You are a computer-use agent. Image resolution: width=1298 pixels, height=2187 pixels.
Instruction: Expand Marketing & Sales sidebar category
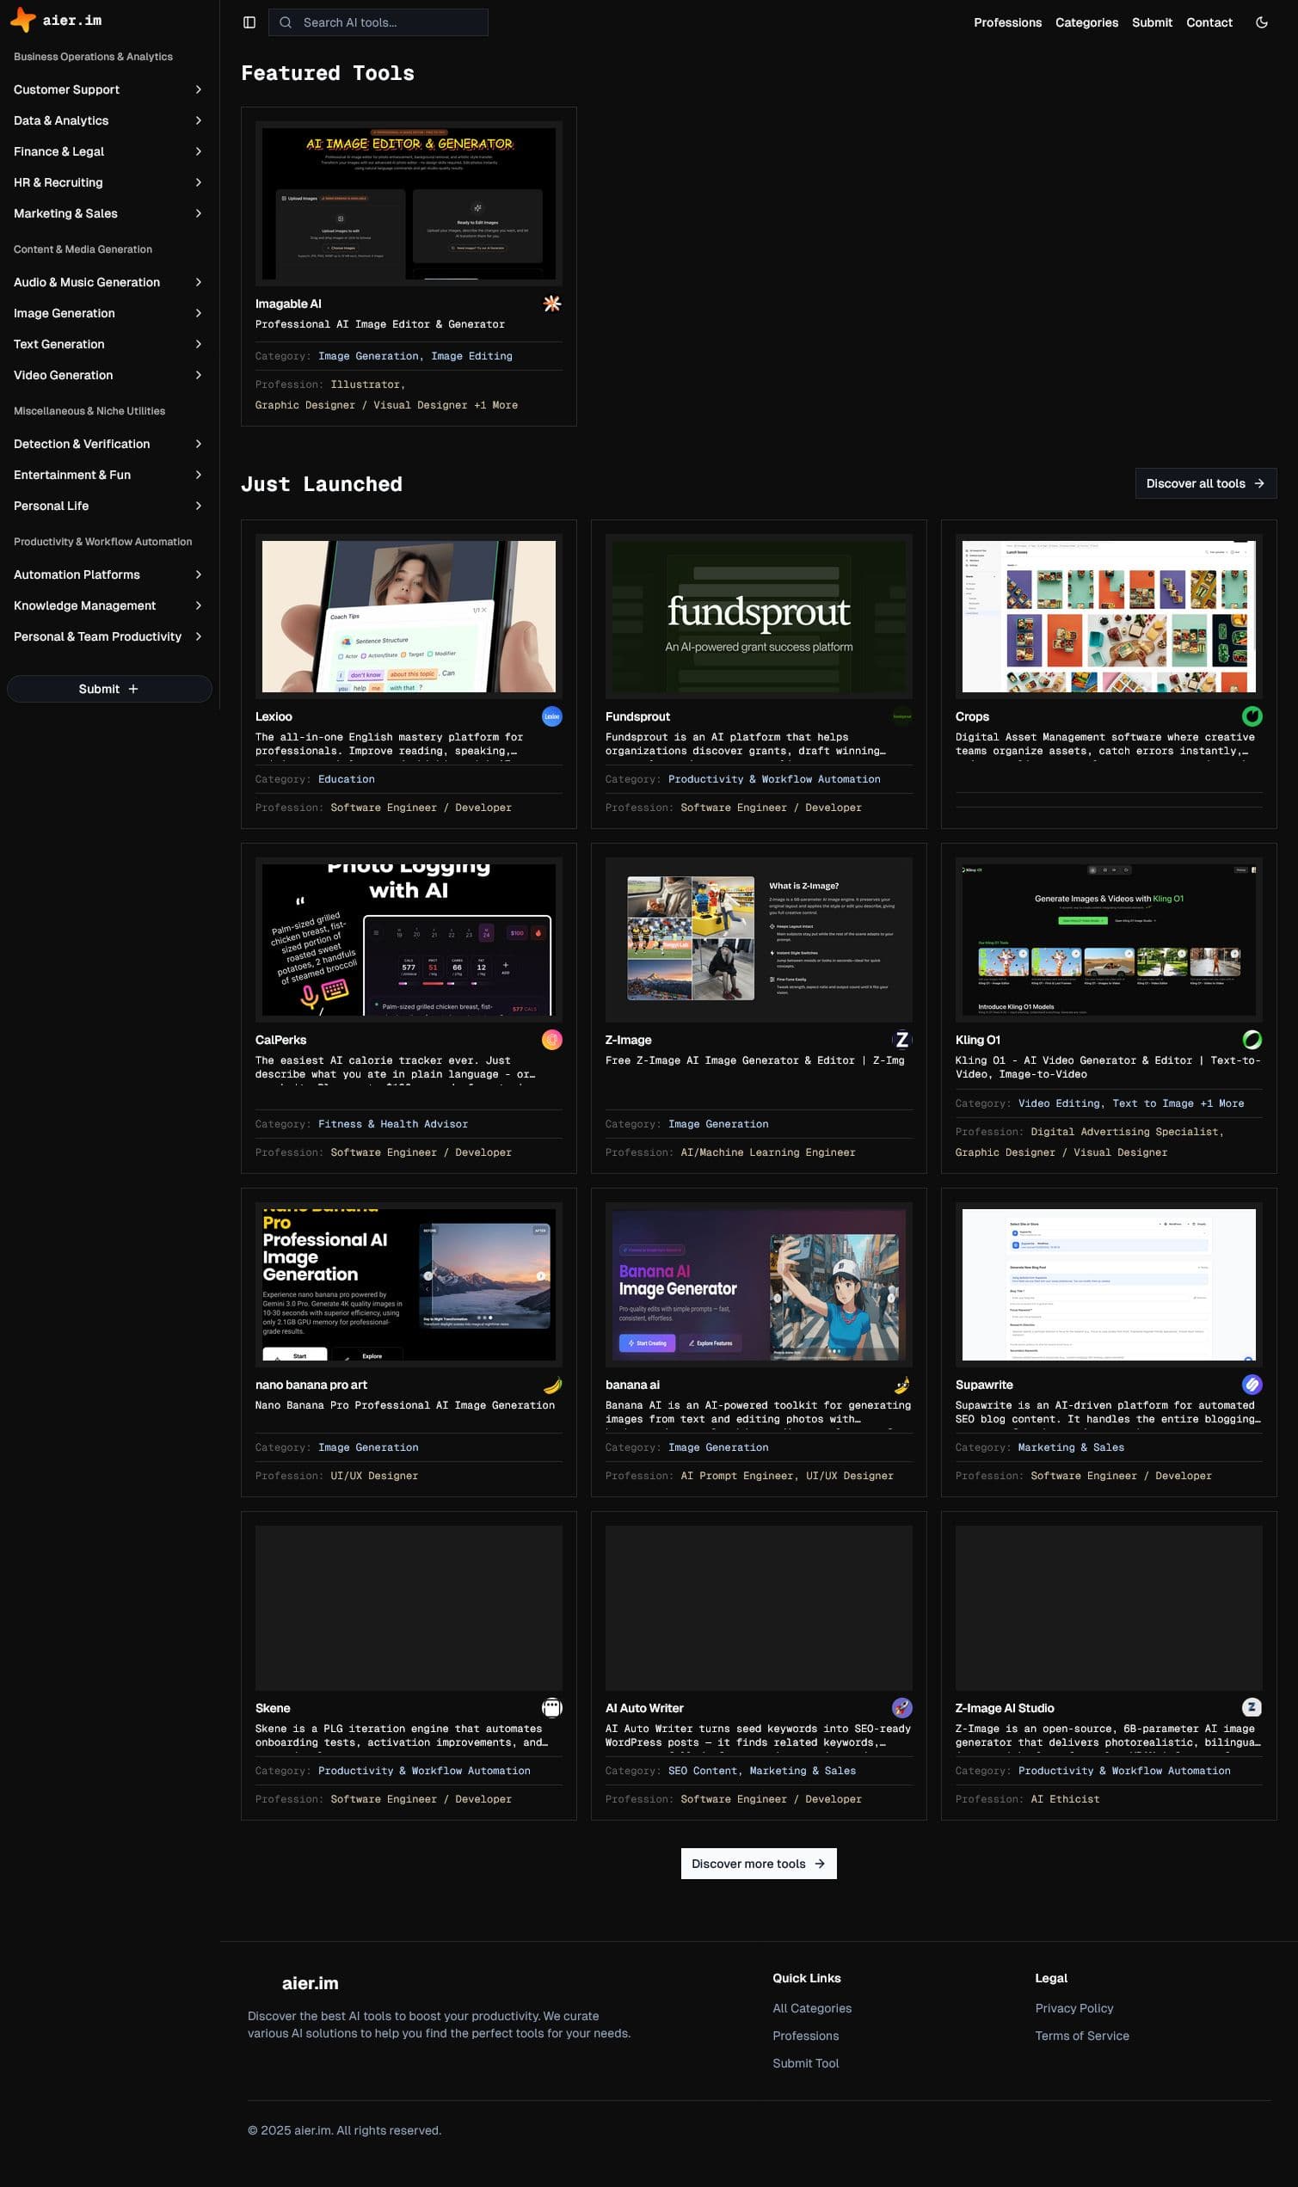pyautogui.click(x=108, y=213)
